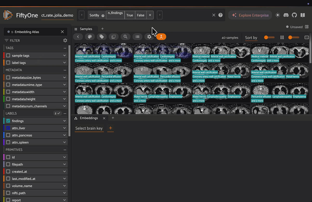Viewport: 312px width, 202px height.
Task: Clear the entire view bar
Action: 214,15
